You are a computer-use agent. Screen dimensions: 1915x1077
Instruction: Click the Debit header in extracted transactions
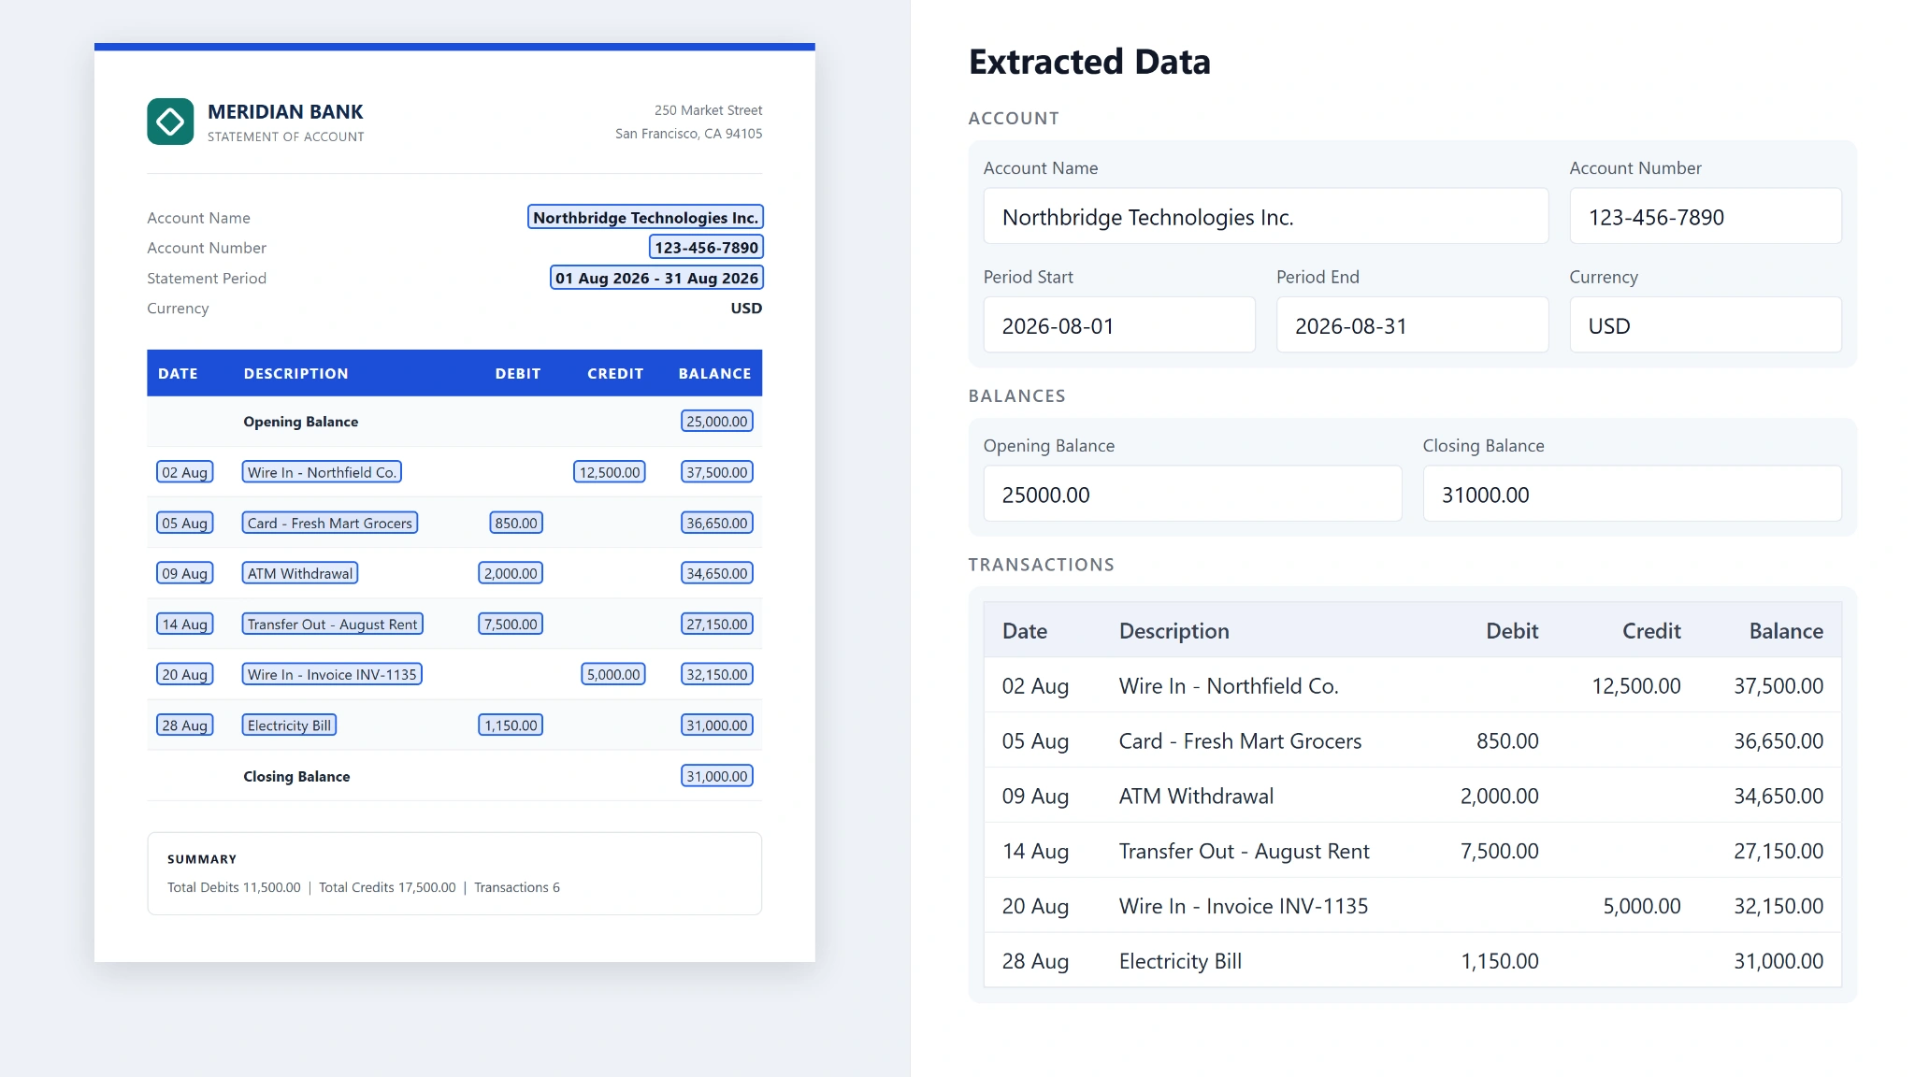click(1512, 631)
